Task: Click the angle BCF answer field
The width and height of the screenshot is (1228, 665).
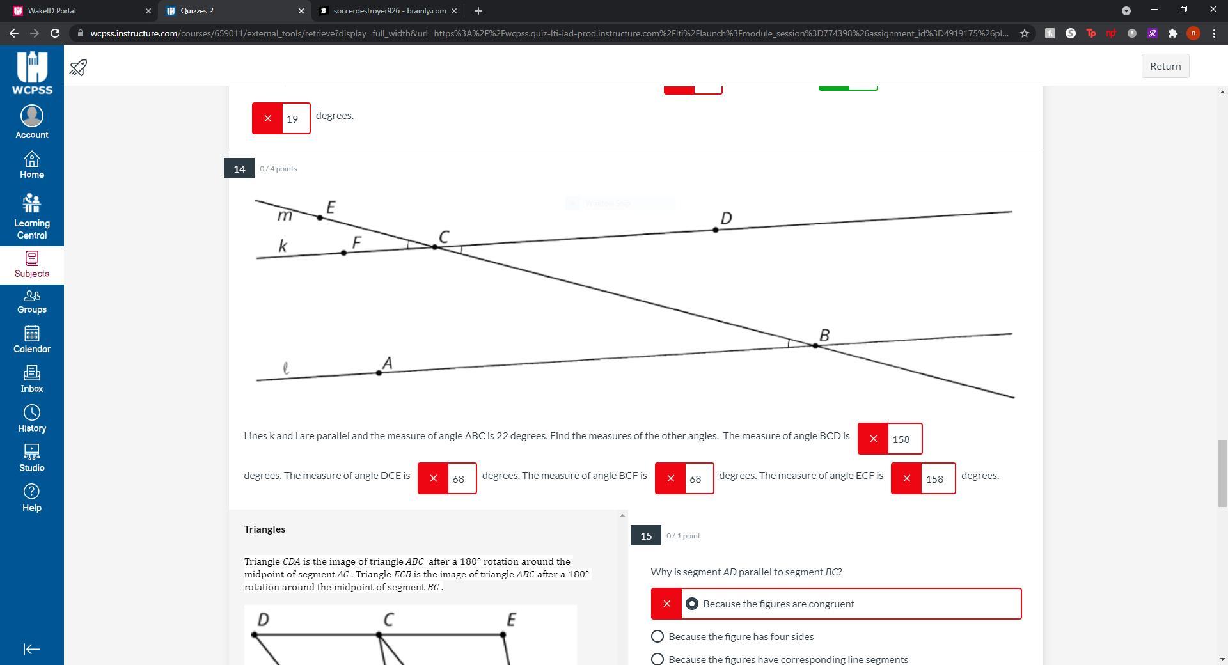Action: (x=698, y=478)
